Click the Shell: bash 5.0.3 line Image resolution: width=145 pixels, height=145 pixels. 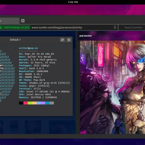[x=31, y=68]
